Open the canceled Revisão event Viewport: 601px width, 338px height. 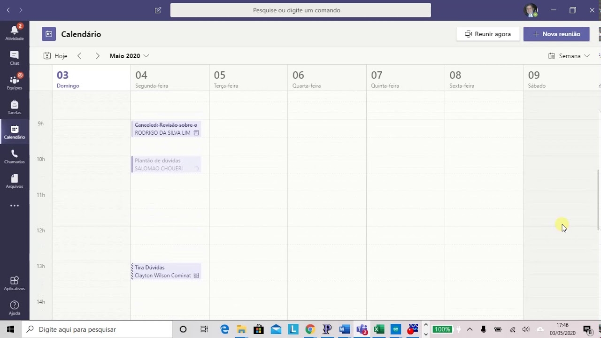coord(166,129)
